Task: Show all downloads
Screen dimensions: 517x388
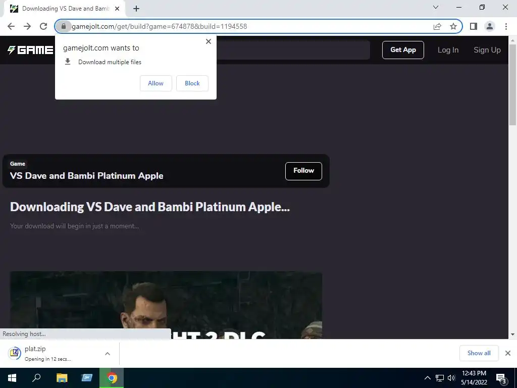Action: (x=479, y=353)
